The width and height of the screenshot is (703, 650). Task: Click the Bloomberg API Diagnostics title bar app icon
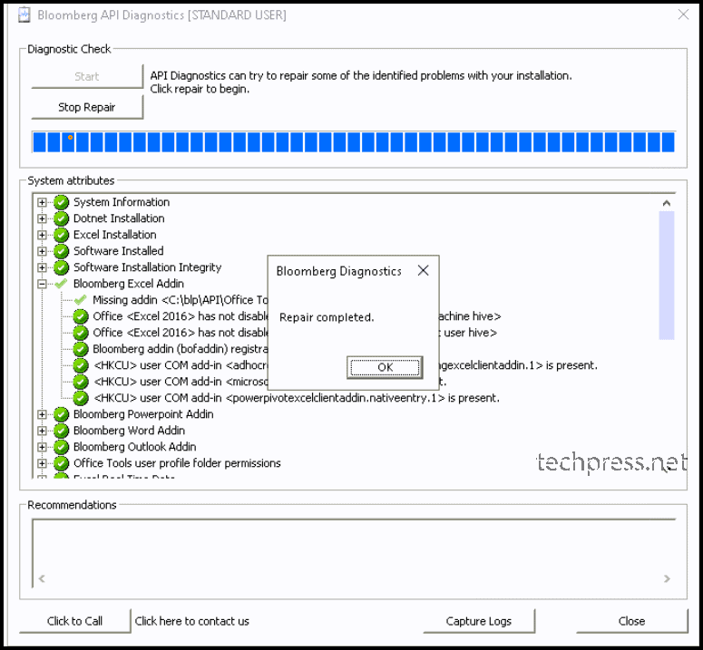(x=24, y=15)
